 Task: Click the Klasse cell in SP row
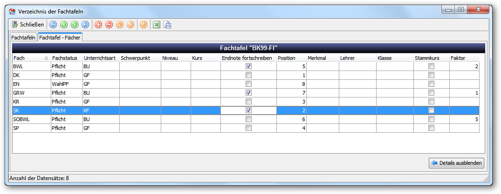[x=395, y=128]
